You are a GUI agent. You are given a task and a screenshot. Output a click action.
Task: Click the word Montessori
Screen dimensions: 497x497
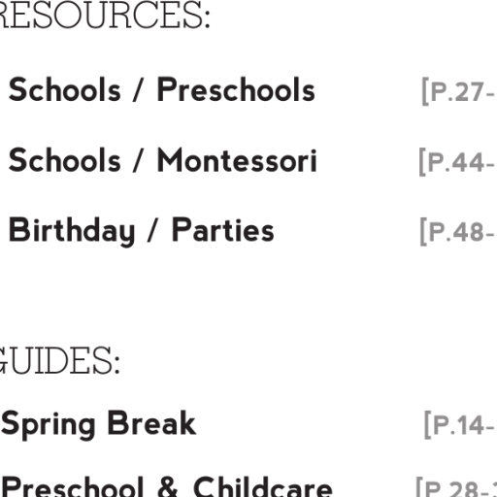(x=237, y=160)
